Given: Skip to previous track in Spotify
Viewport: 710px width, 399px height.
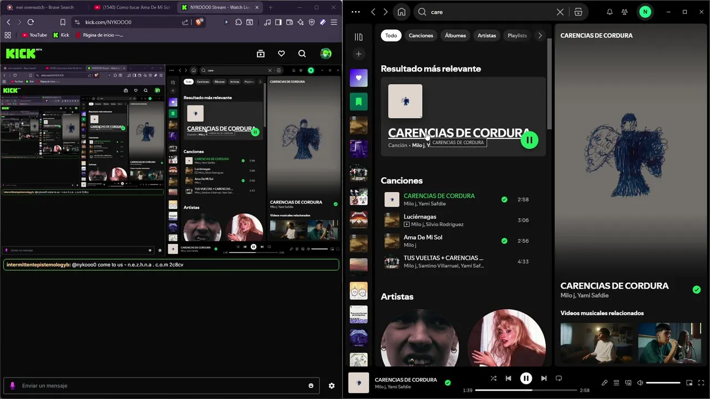Looking at the screenshot, I should tap(509, 378).
